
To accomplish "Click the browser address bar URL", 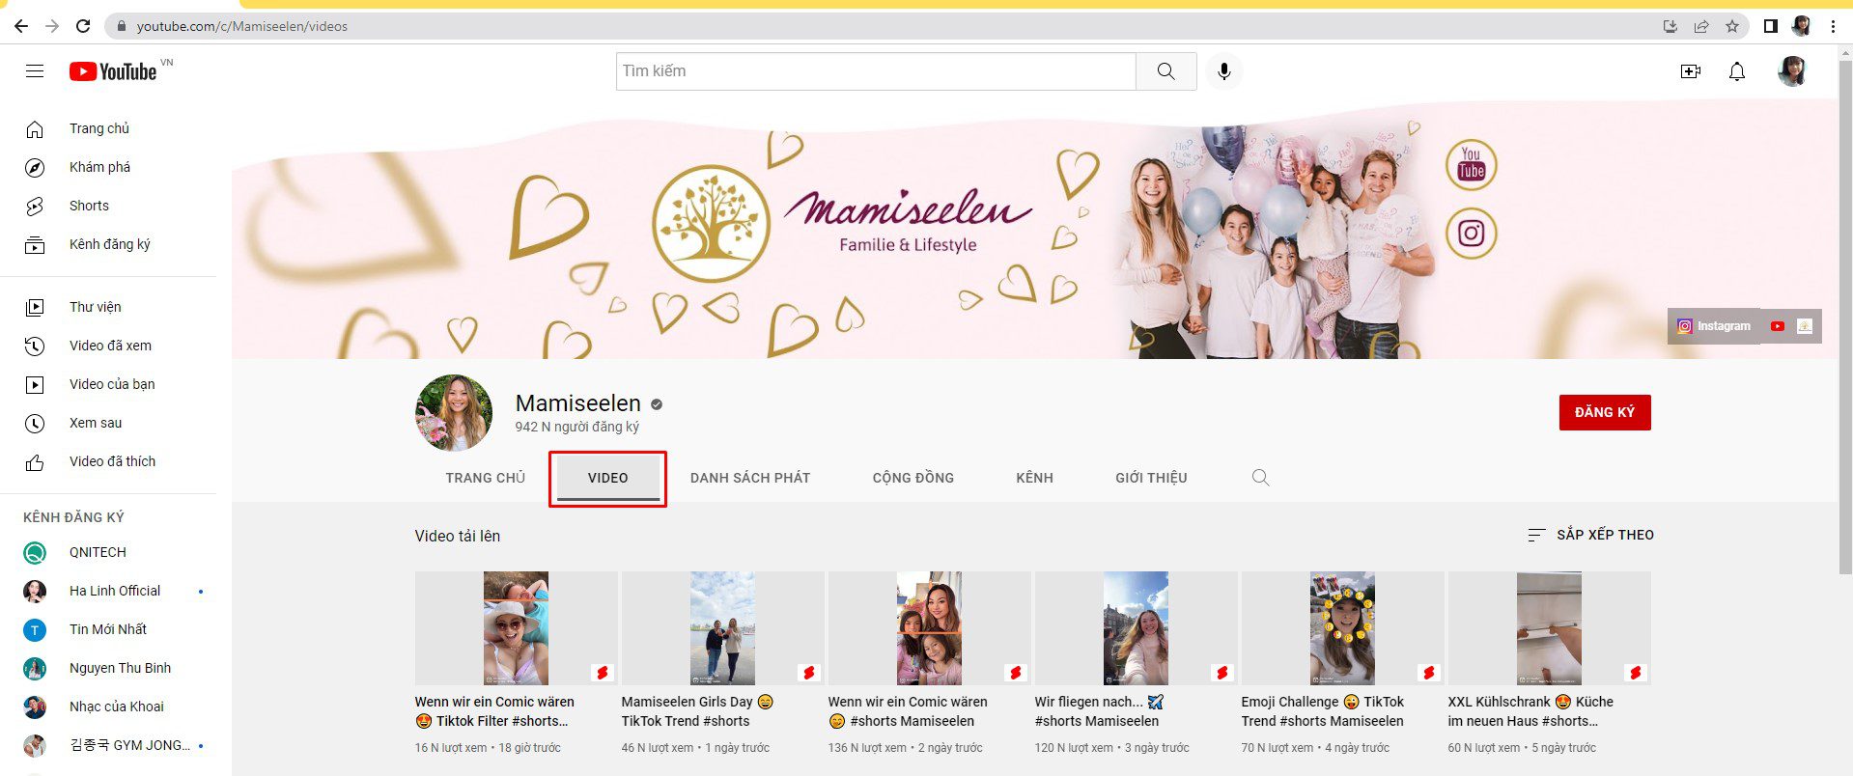I will click(241, 26).
